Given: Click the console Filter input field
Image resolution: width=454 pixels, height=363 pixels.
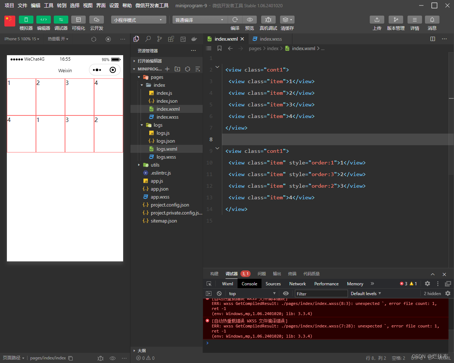Looking at the screenshot, I should click(x=321, y=294).
